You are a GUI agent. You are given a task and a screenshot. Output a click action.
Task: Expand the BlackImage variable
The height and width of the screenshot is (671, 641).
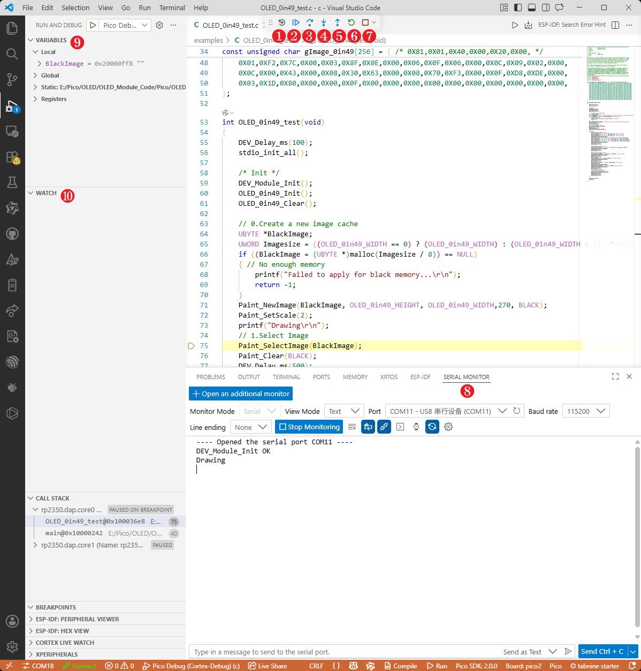pyautogui.click(x=40, y=64)
